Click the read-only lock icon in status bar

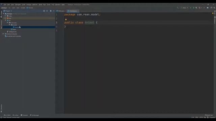205,117
